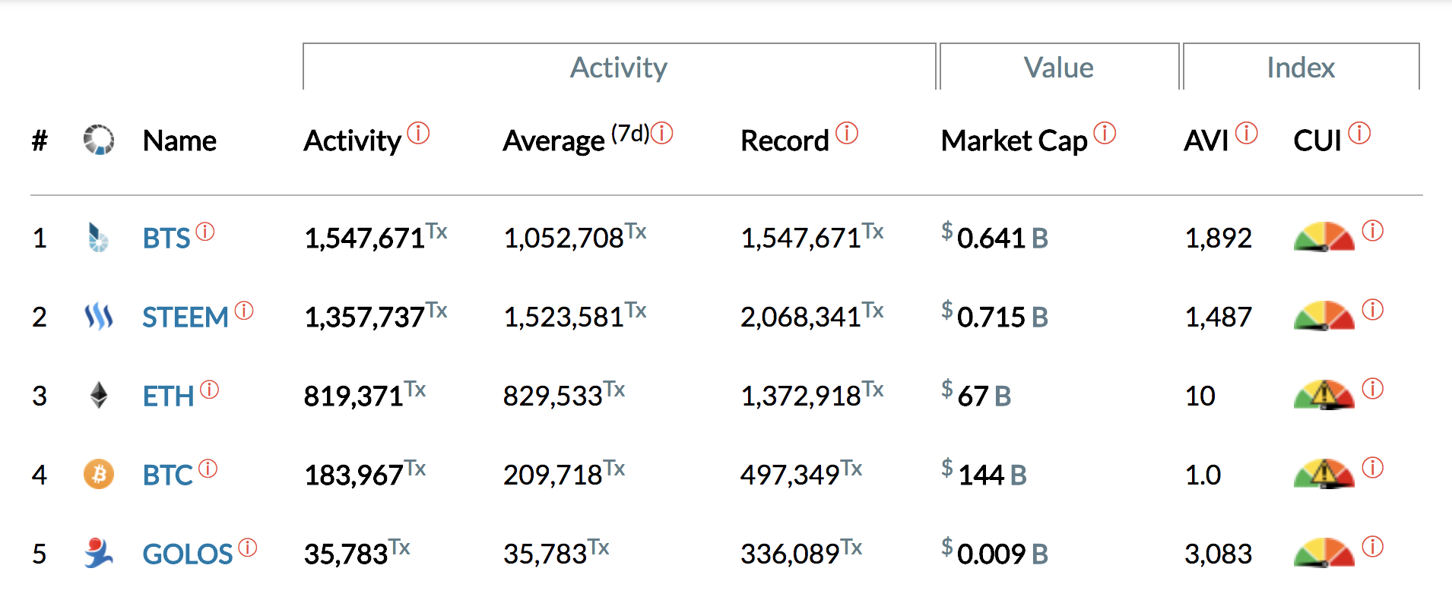Open the STEEM blockchain link
The image size is (1452, 600).
tap(185, 317)
